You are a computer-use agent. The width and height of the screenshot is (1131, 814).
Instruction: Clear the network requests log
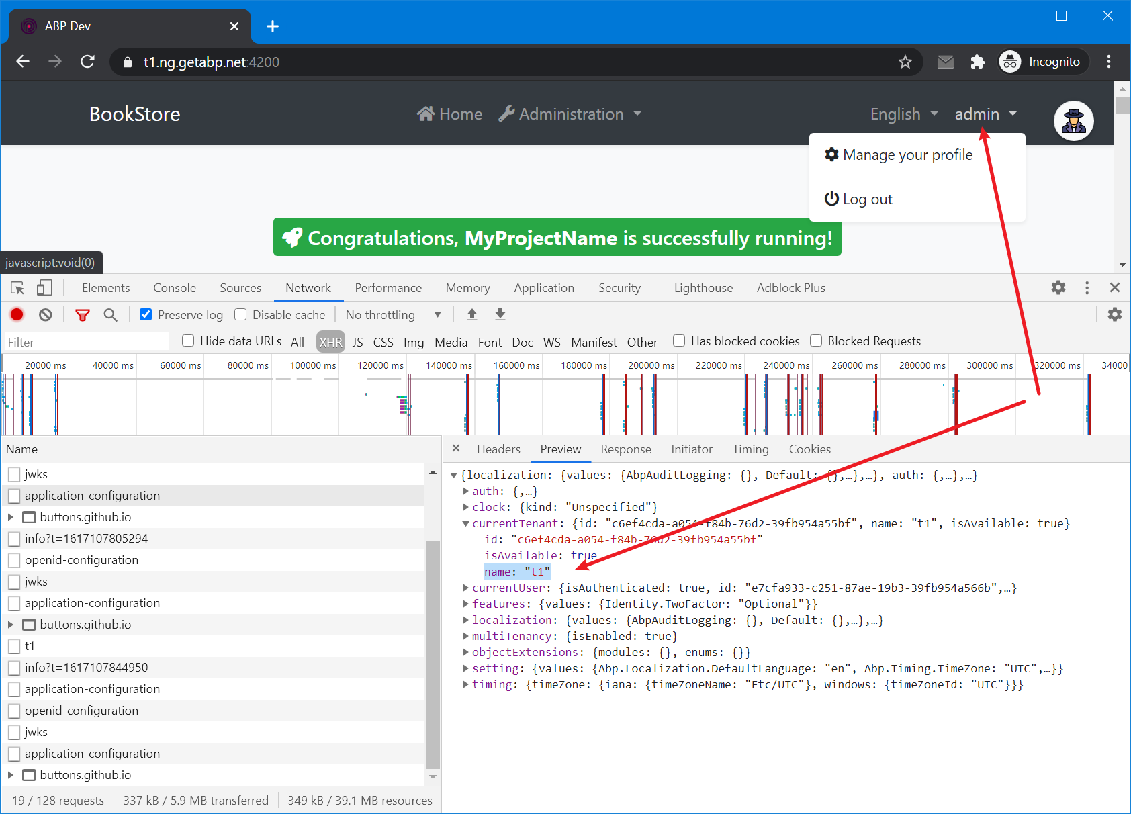coord(44,314)
